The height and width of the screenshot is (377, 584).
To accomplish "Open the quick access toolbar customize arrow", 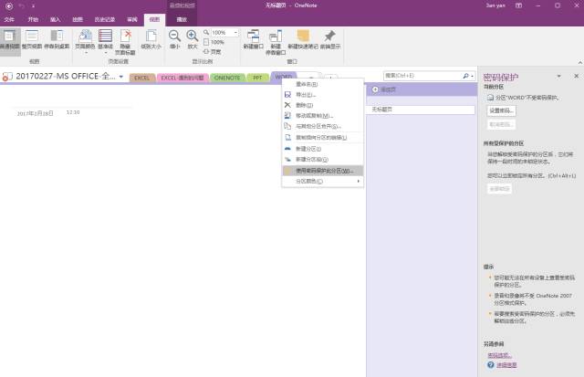I will click(x=33, y=6).
